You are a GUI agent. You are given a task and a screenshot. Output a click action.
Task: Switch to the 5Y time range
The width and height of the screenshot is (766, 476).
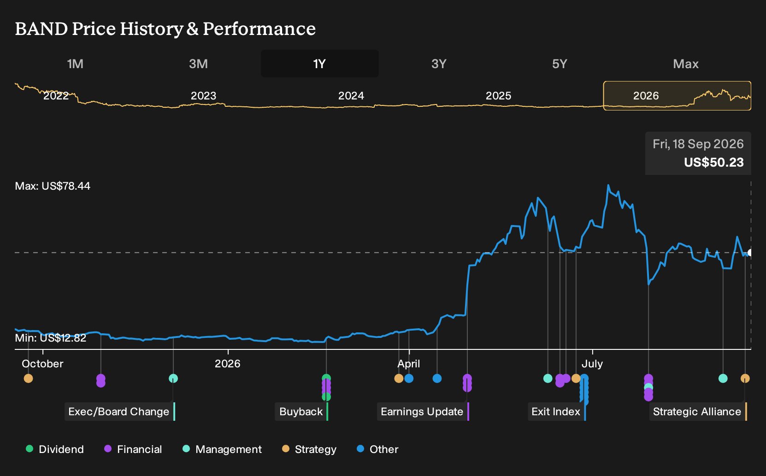tap(560, 64)
